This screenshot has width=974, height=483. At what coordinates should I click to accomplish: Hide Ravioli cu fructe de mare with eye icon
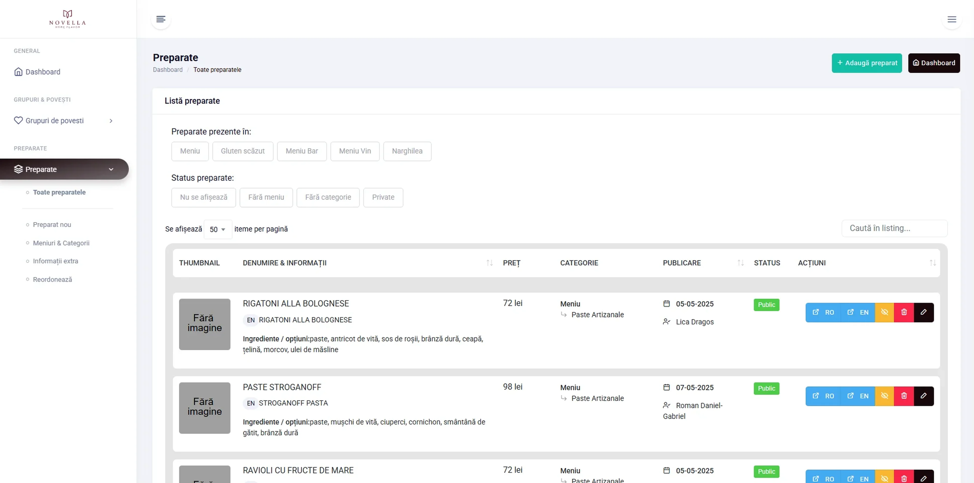pos(884,476)
